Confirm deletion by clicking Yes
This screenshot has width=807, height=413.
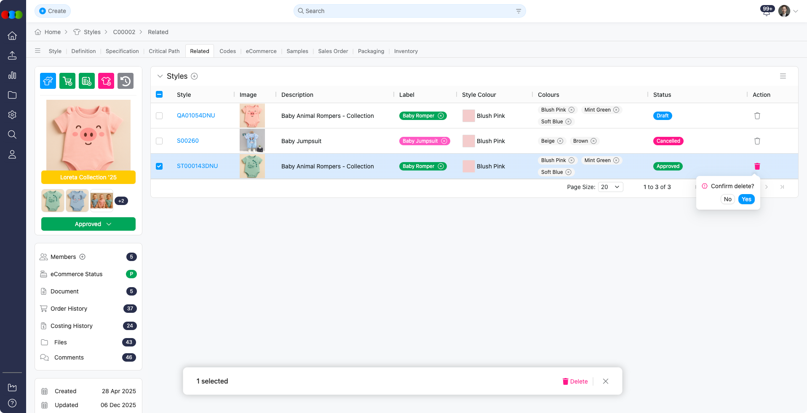point(746,199)
